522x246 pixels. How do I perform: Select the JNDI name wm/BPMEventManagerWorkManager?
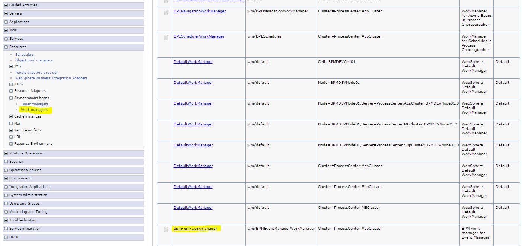281,229
